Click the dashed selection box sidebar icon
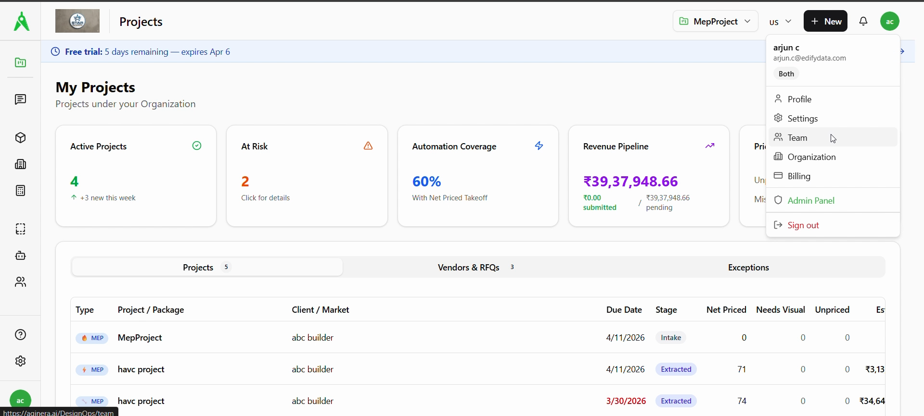This screenshot has width=924, height=416. click(20, 229)
